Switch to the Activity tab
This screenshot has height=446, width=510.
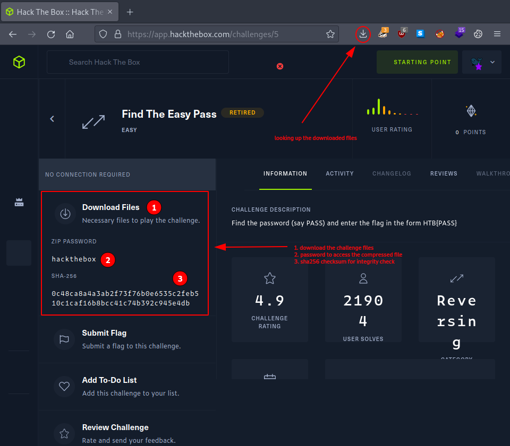pyautogui.click(x=339, y=173)
